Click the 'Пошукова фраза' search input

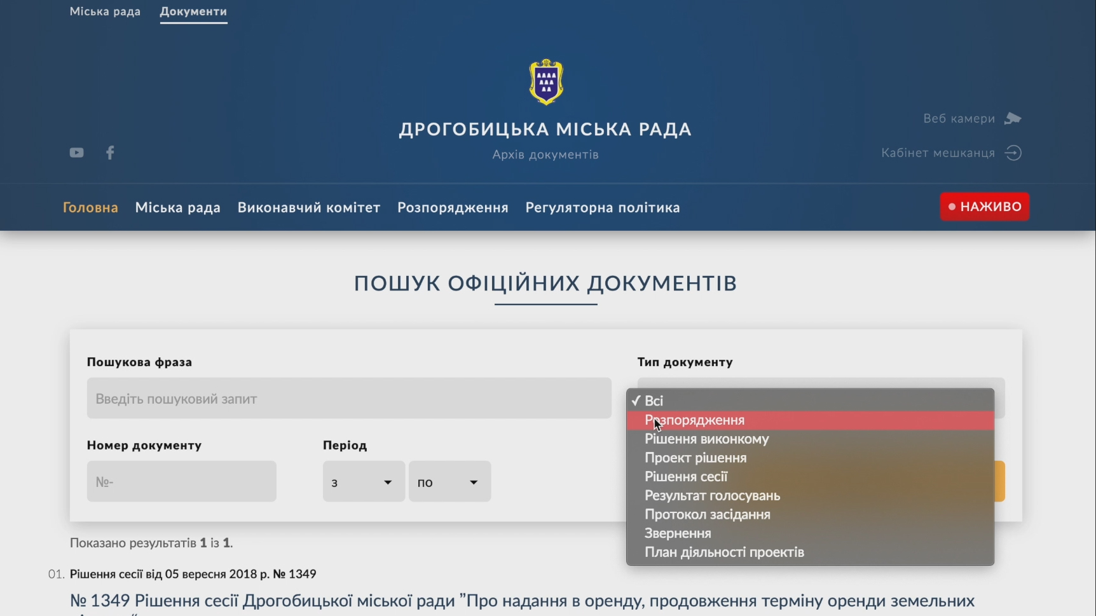[x=349, y=398]
